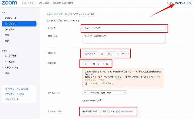Image resolution: width=194 pixels, height=119 pixels.
Task: Open プランと価格 page
Action: 44,3
